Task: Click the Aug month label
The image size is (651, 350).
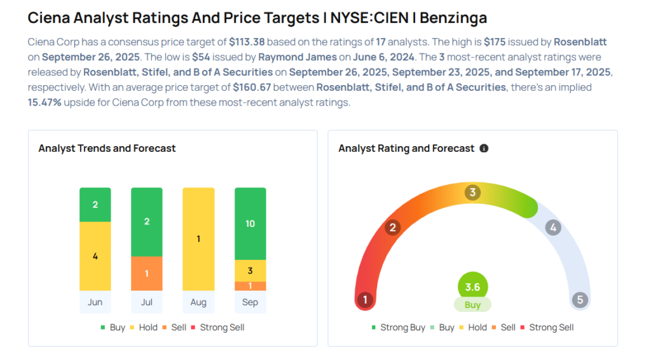Action: coord(198,302)
